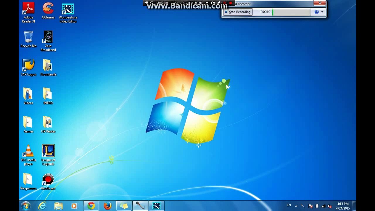Select the Wondershare Video Editor desktop shortcut
Screen dimensions: 375x211
pos(68,13)
